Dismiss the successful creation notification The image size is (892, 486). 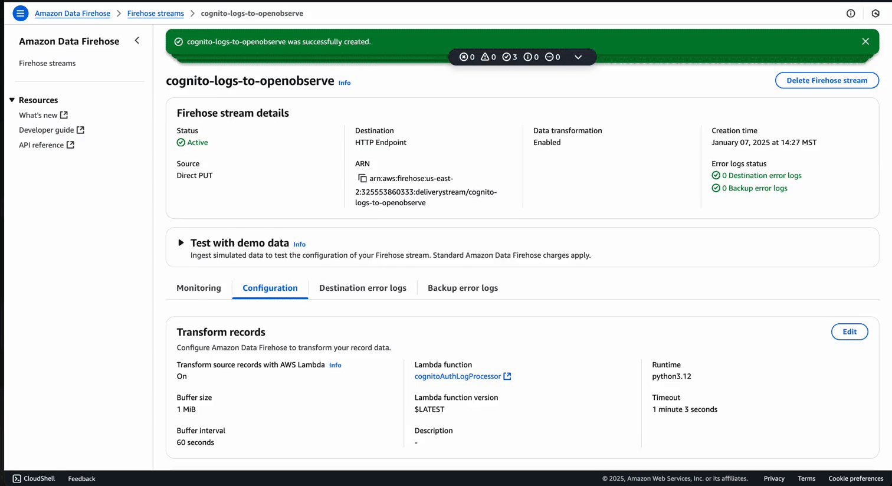coord(865,41)
